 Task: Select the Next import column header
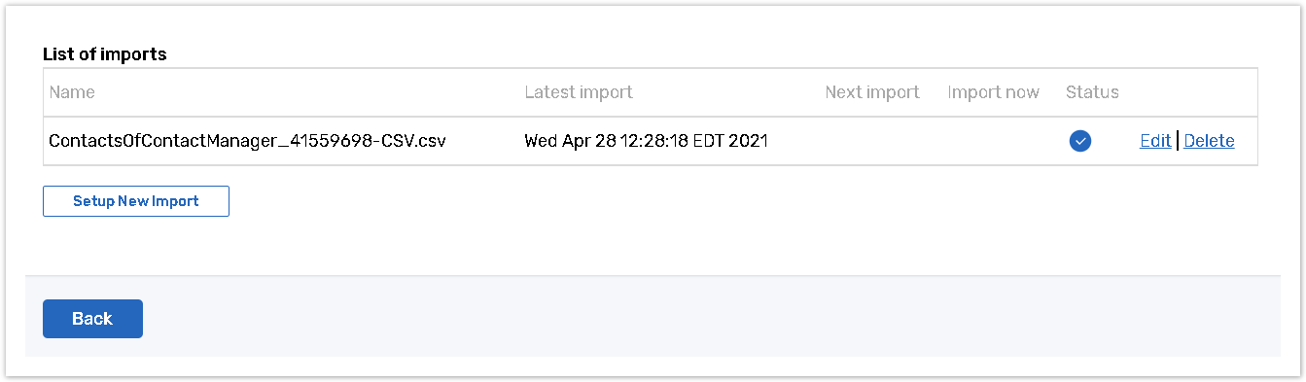coord(872,92)
